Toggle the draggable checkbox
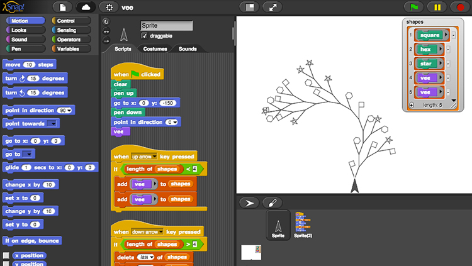Screen dimensions: 472x266 pyautogui.click(x=145, y=36)
